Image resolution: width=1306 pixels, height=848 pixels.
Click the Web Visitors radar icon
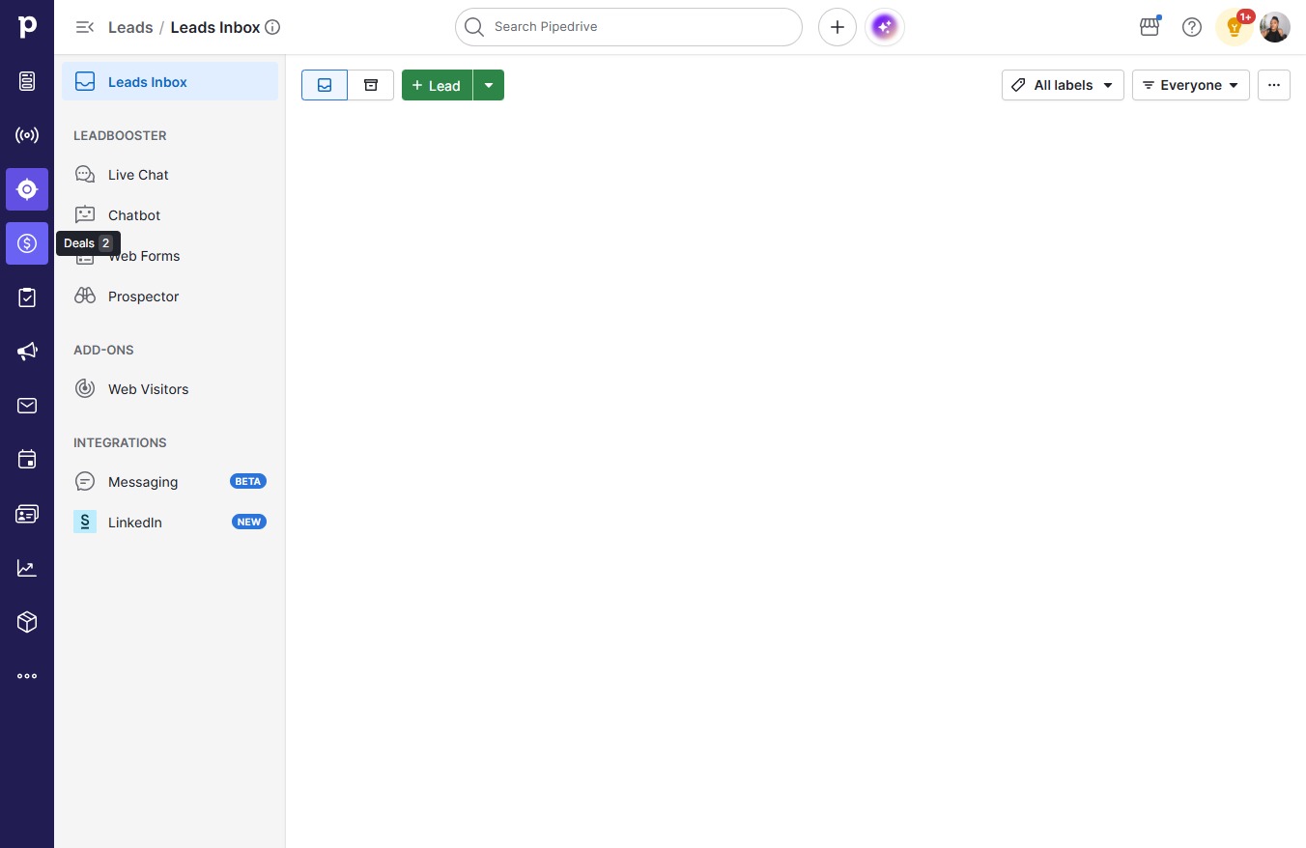click(x=85, y=389)
